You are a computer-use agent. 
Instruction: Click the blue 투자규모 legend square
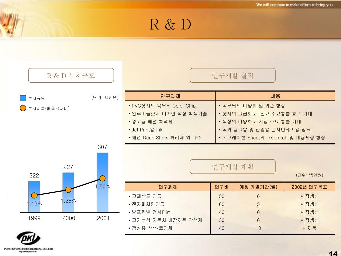[x=23, y=98]
